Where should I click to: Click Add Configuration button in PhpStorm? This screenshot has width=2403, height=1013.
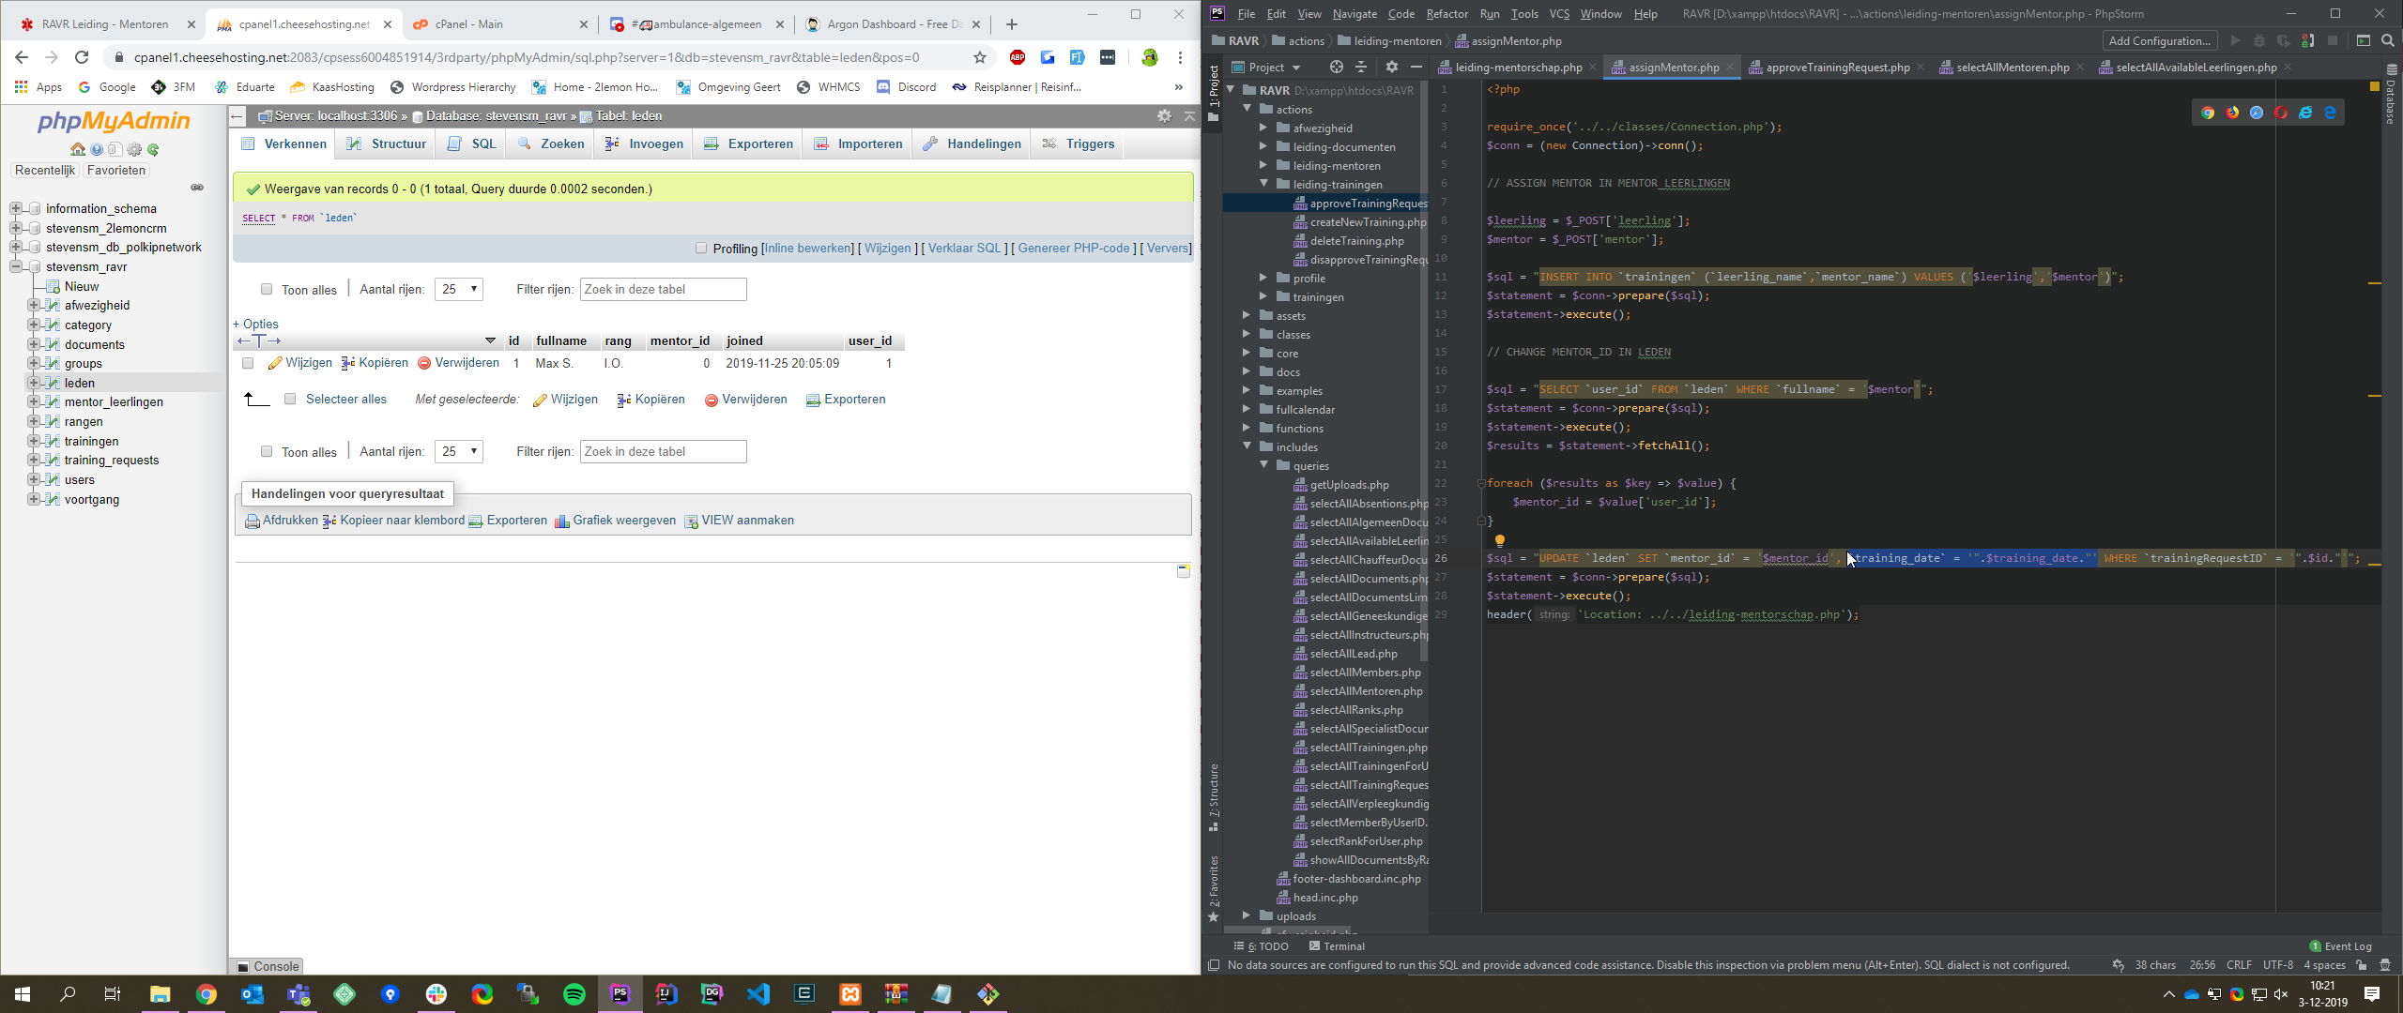[x=2159, y=40]
